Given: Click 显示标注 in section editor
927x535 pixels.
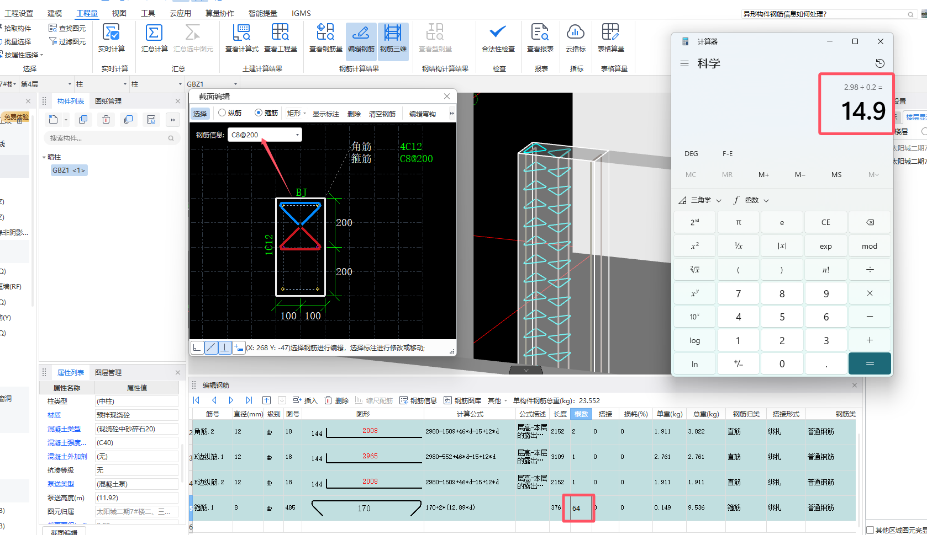Looking at the screenshot, I should [x=326, y=114].
